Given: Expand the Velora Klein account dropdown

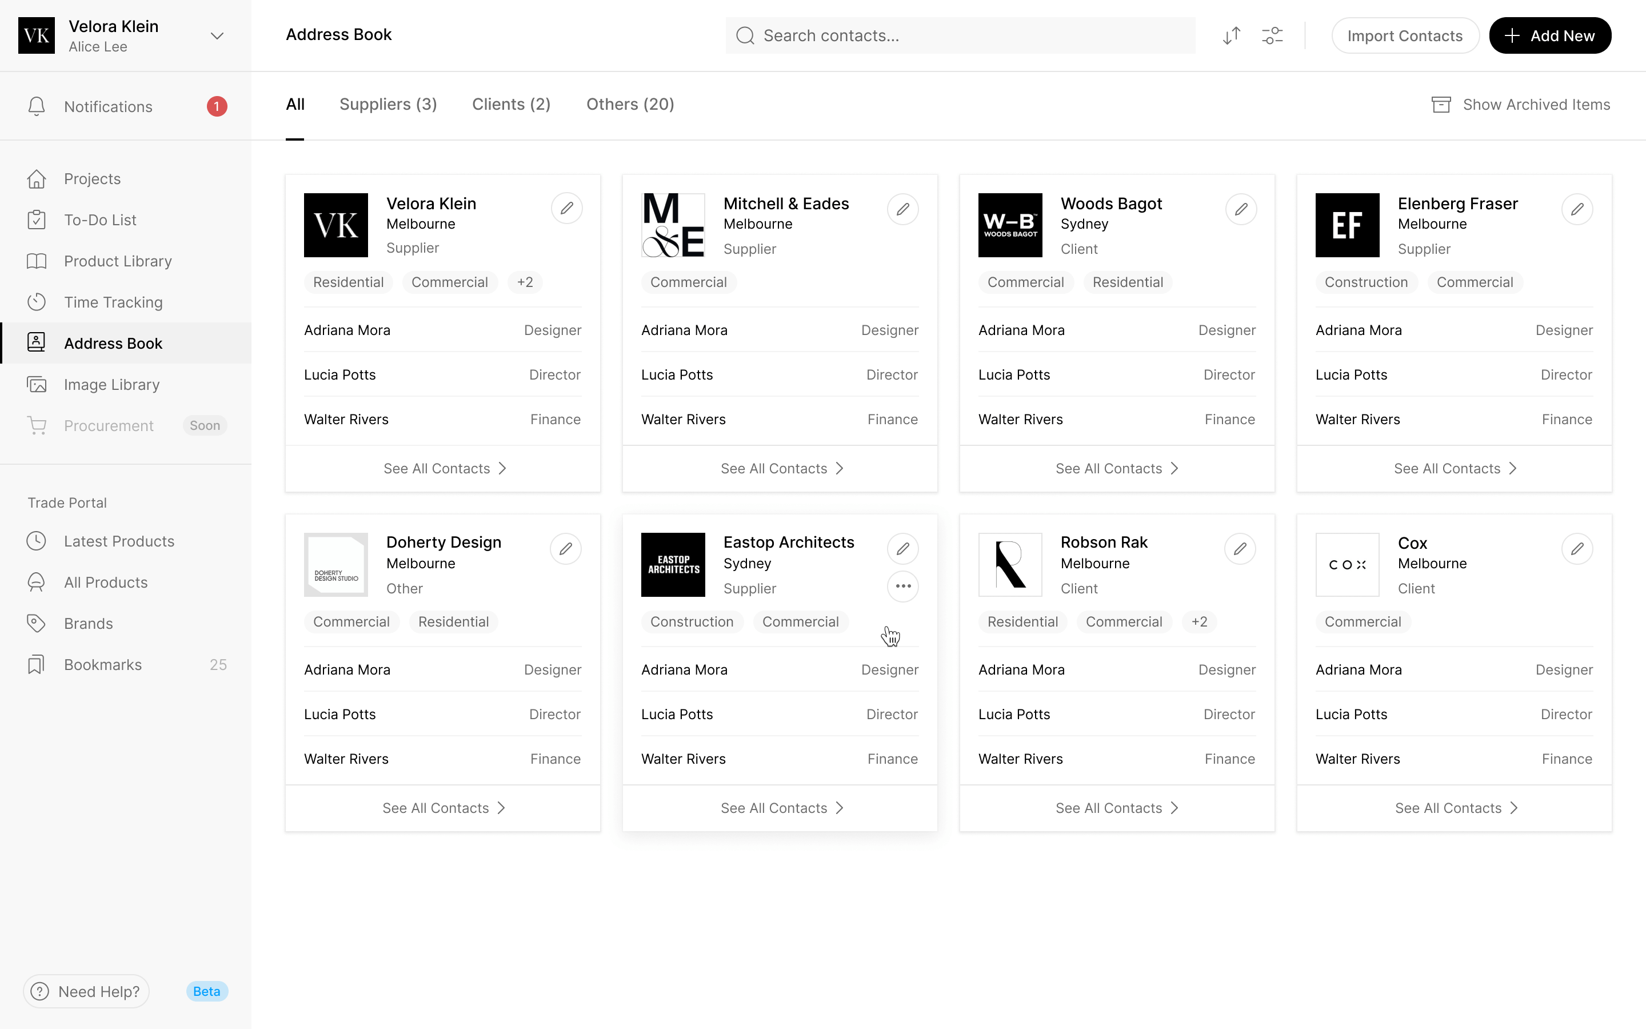Looking at the screenshot, I should click(217, 35).
